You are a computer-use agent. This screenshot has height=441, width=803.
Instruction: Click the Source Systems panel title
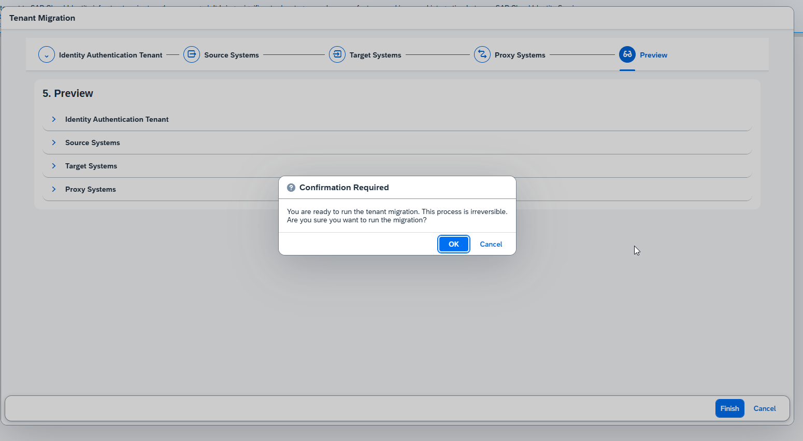tap(93, 143)
